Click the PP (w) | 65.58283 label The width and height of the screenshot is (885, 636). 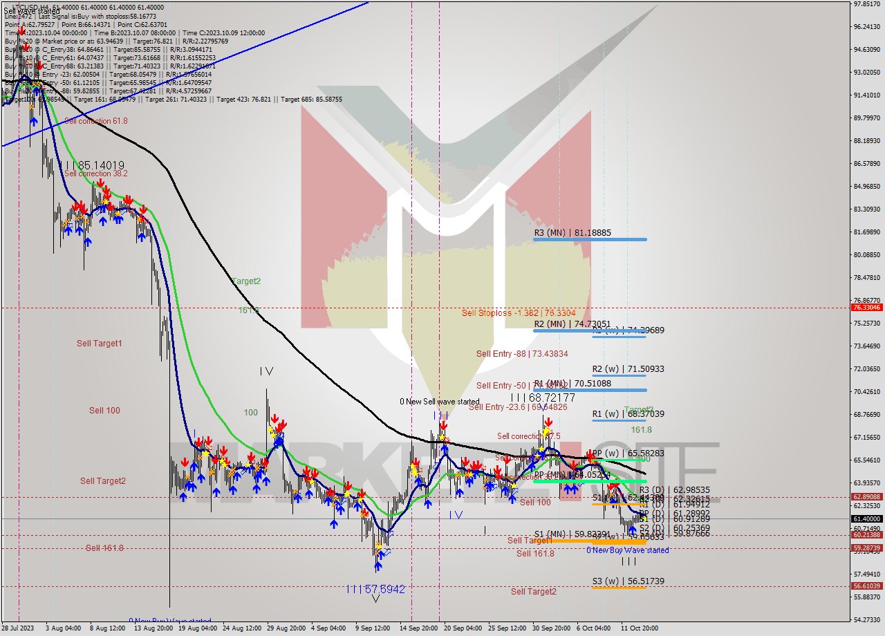[628, 453]
